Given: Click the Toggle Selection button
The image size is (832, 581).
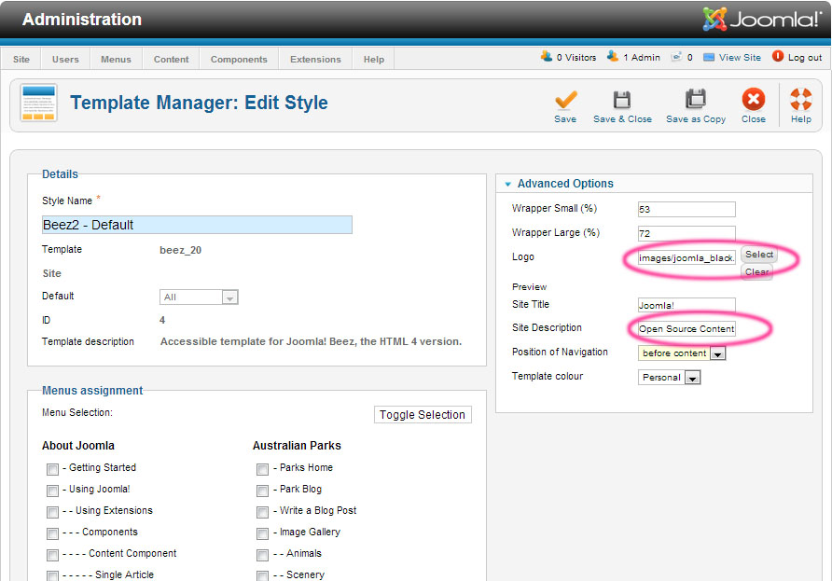Looking at the screenshot, I should [x=422, y=415].
